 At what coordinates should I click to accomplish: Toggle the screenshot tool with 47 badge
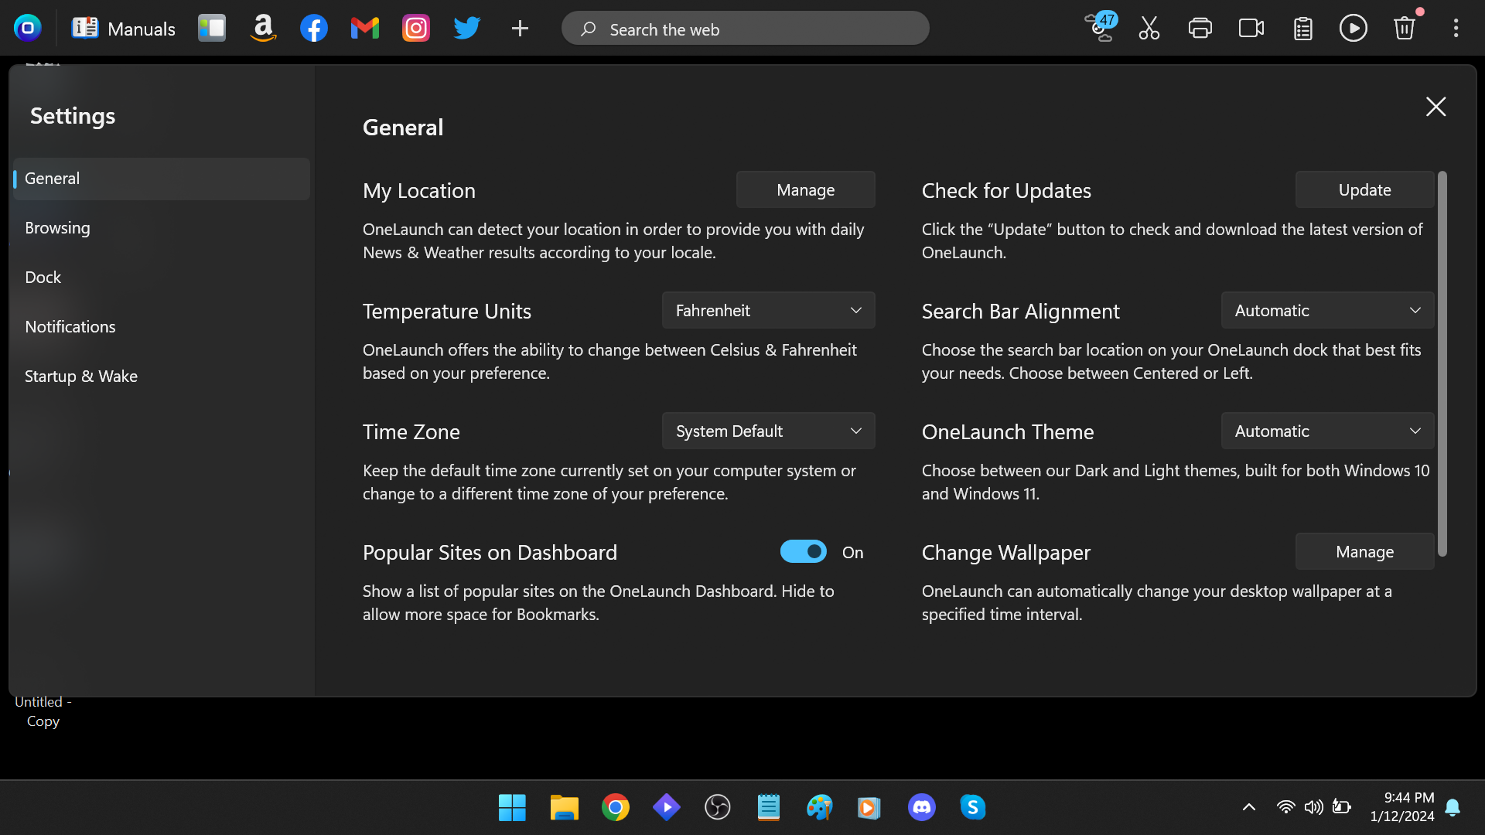1098,28
